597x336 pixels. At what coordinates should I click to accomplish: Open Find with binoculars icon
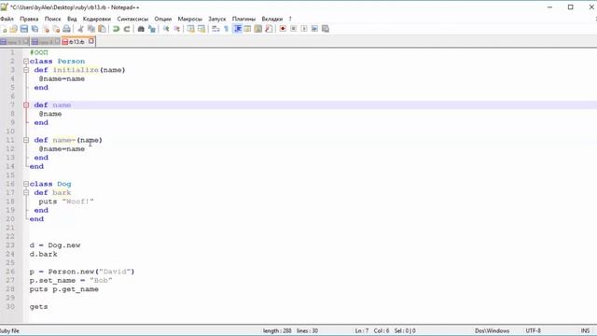141,29
